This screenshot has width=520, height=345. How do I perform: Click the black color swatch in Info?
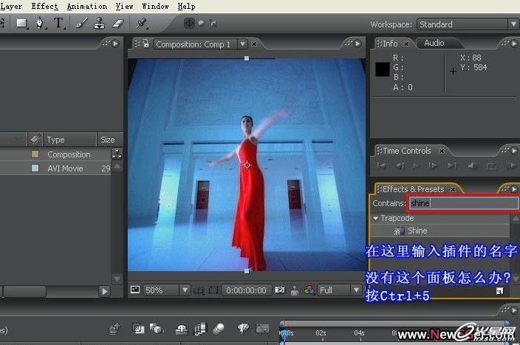point(383,70)
